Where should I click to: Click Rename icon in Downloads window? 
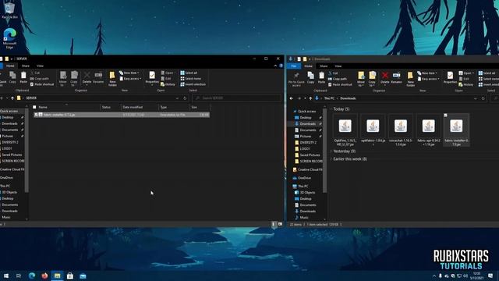pyautogui.click(x=396, y=78)
